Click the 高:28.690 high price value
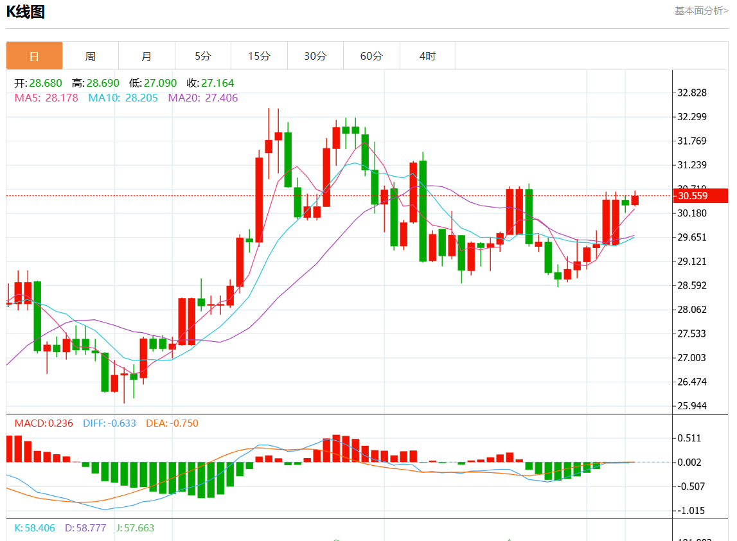The image size is (737, 541). tap(95, 83)
